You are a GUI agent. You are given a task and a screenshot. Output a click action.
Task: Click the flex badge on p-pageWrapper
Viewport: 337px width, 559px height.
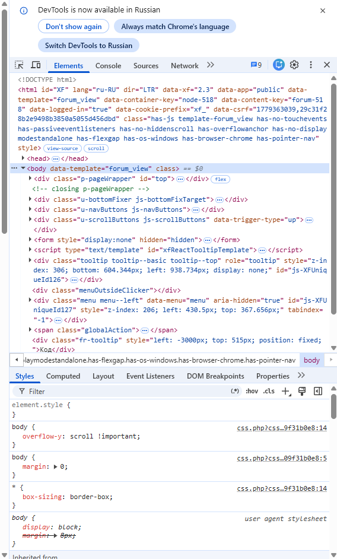click(220, 179)
